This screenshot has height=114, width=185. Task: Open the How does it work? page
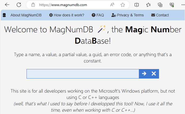pyautogui.click(x=67, y=15)
